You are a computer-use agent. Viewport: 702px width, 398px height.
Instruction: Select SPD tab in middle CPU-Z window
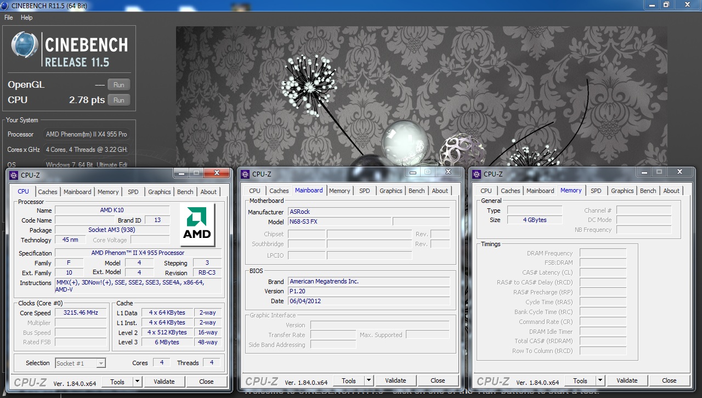[x=365, y=191]
